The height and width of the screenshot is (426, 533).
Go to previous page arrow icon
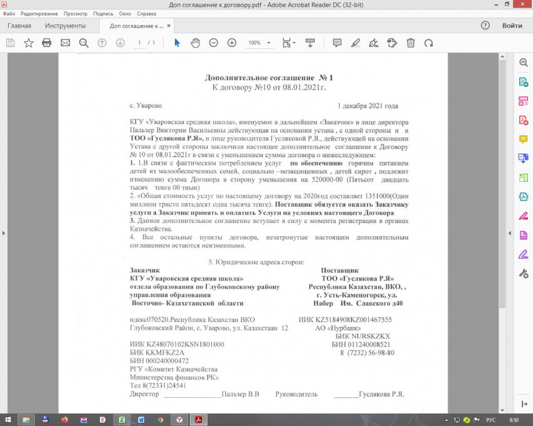(102, 43)
